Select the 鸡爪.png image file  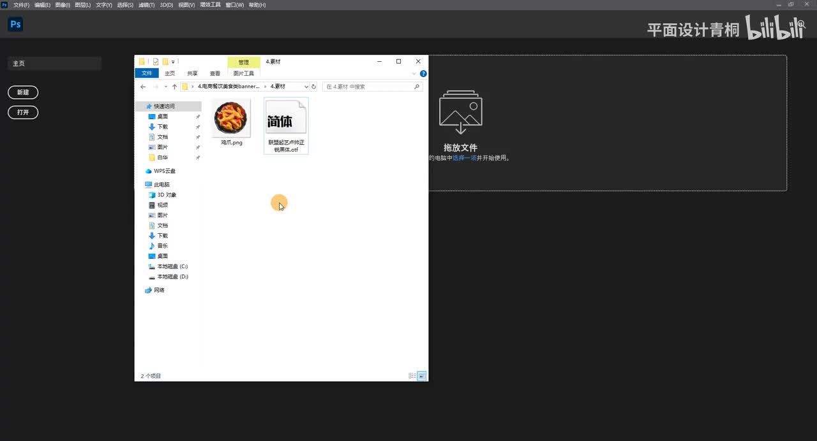(231, 123)
